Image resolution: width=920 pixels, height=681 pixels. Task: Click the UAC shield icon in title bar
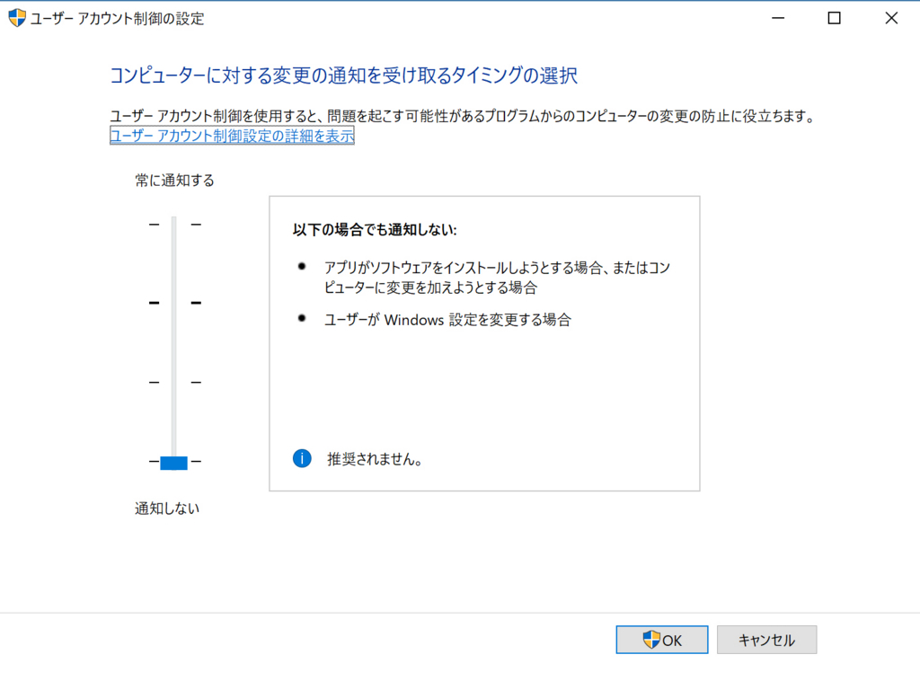(x=17, y=18)
